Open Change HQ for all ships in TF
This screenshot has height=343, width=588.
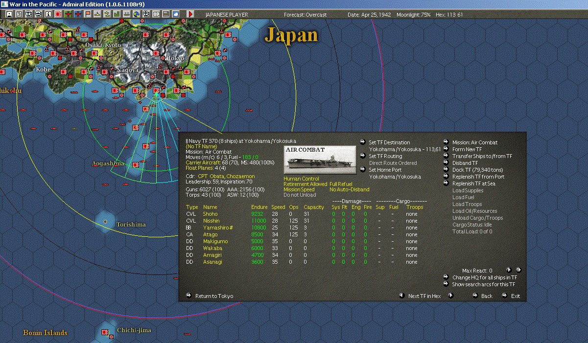485,277
